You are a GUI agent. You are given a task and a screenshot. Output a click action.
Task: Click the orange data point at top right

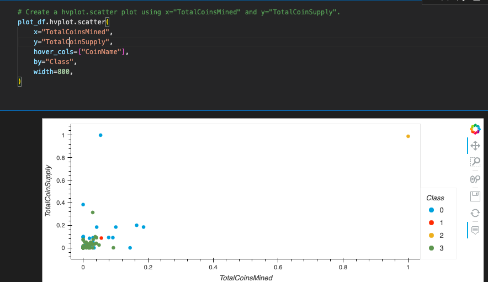pos(408,136)
